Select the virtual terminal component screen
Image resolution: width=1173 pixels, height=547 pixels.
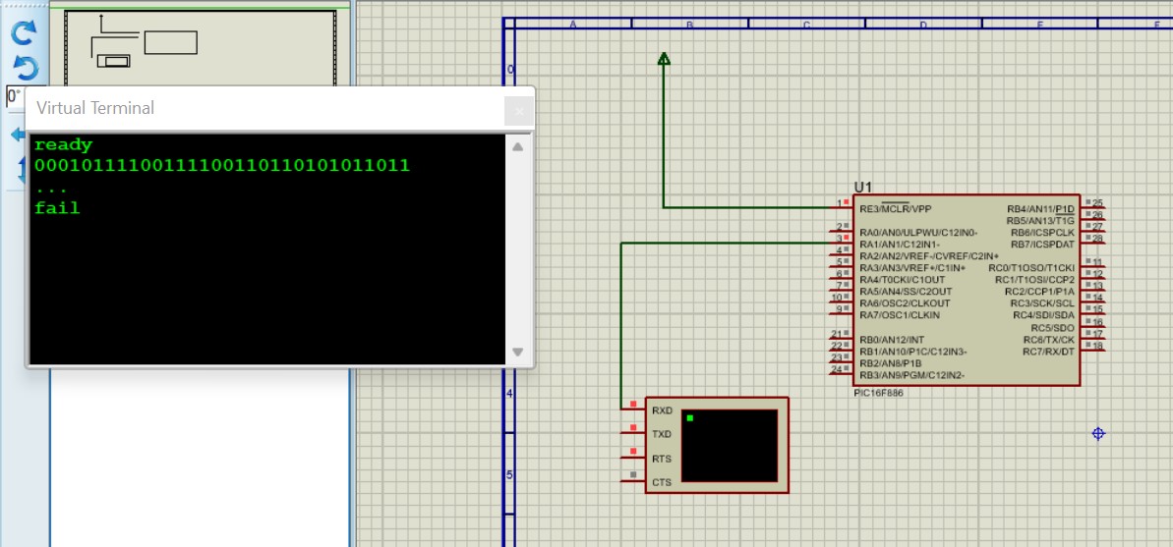coord(729,445)
